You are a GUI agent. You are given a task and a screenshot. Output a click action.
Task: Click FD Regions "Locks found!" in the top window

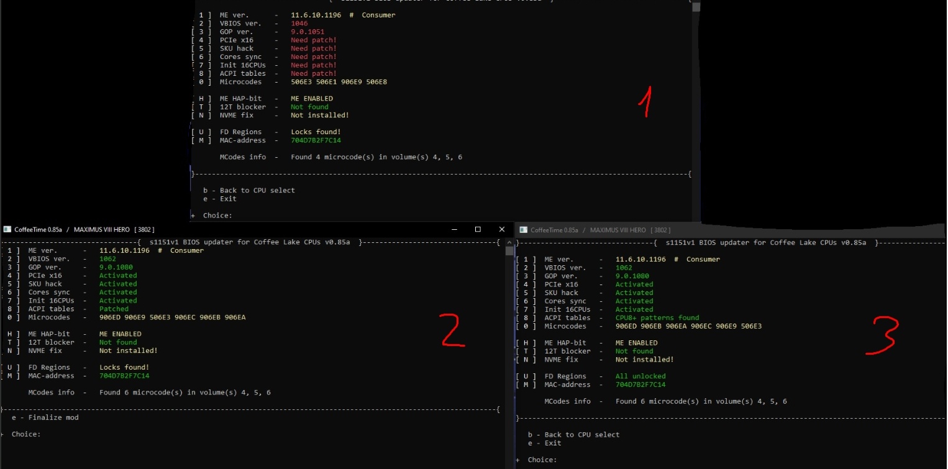coord(316,132)
